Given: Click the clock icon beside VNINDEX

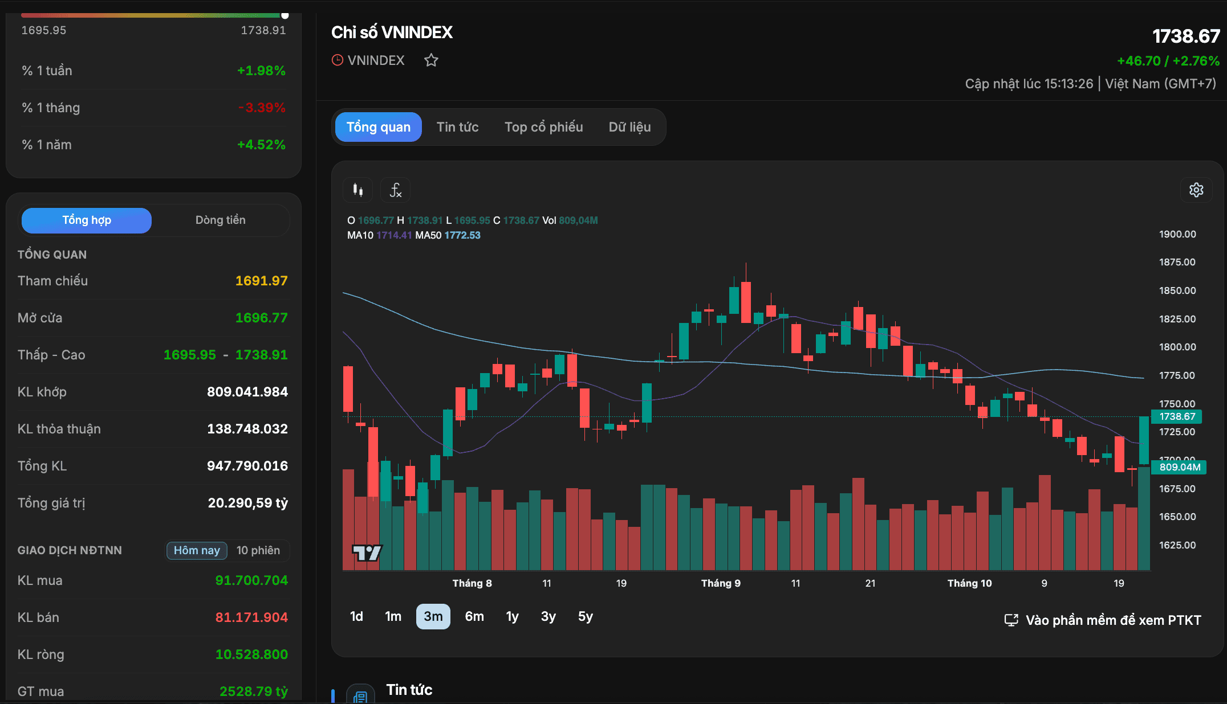Looking at the screenshot, I should pos(338,60).
